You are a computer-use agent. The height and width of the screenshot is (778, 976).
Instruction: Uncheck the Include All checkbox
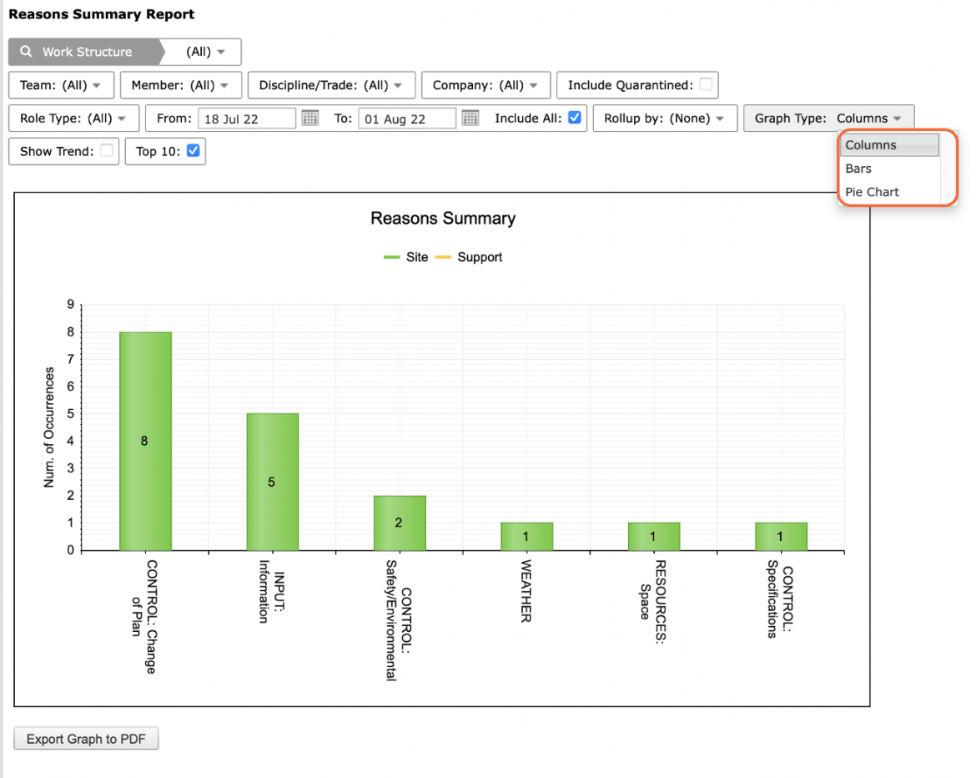point(575,117)
